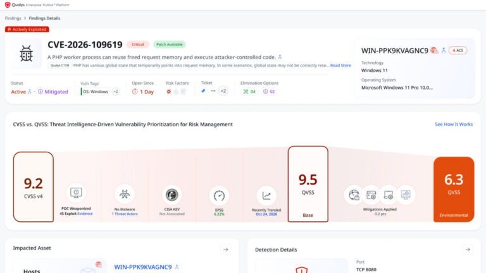Screen dimensions: 486x273
Task: Click the 4 ACS badge
Action: (x=458, y=50)
